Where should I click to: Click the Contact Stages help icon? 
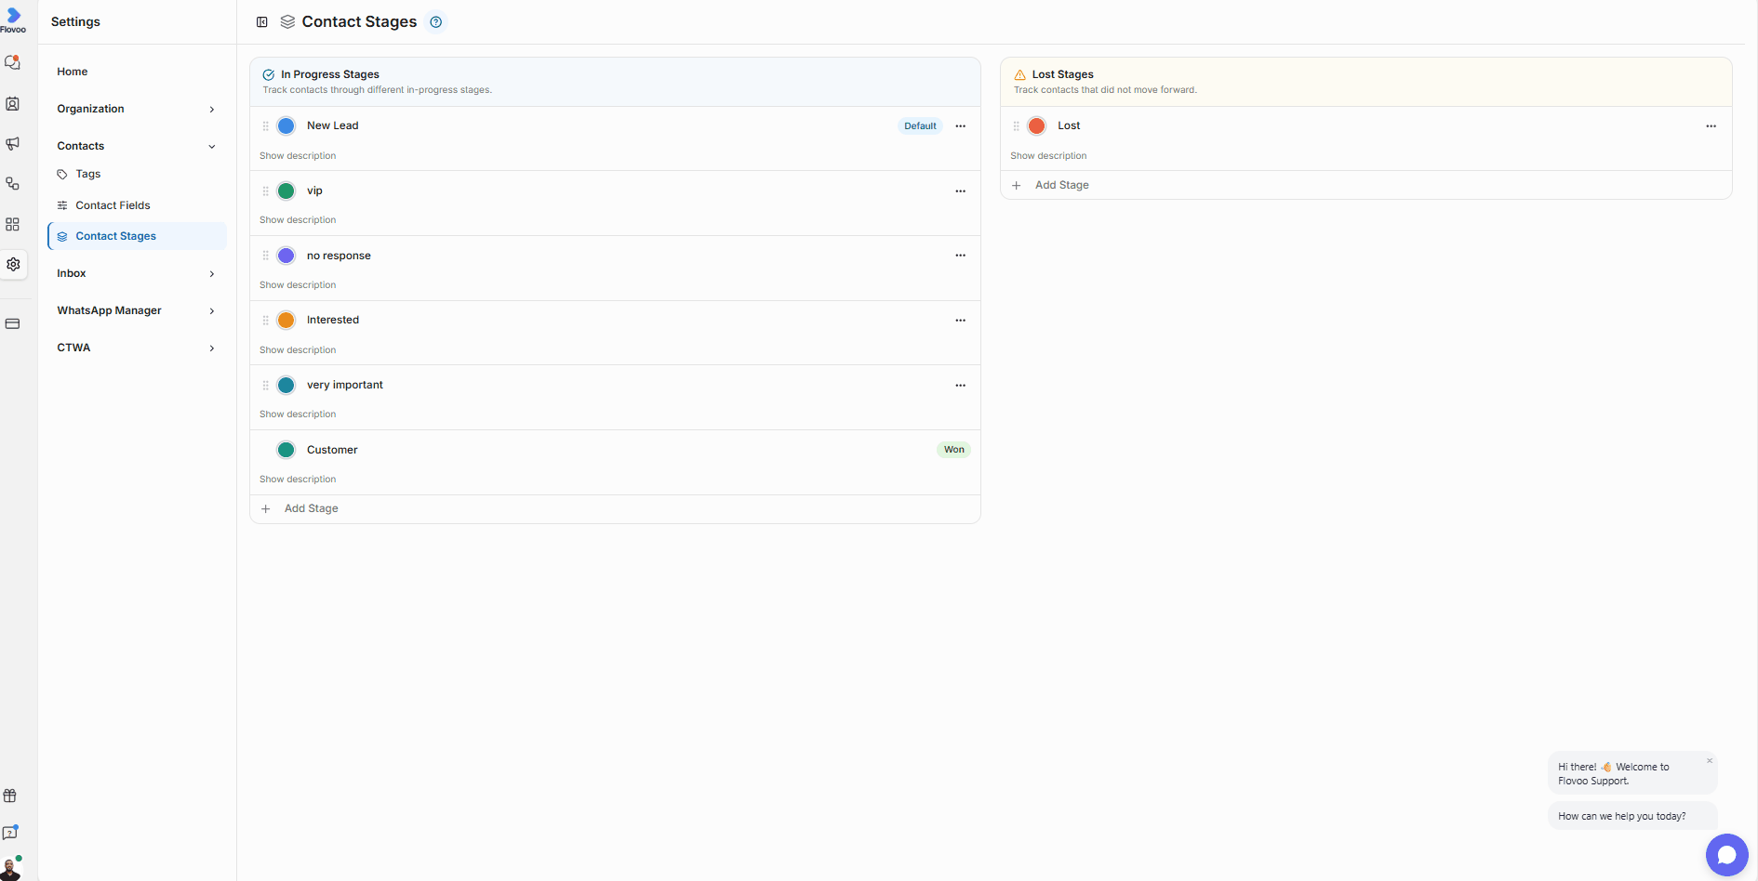click(435, 21)
